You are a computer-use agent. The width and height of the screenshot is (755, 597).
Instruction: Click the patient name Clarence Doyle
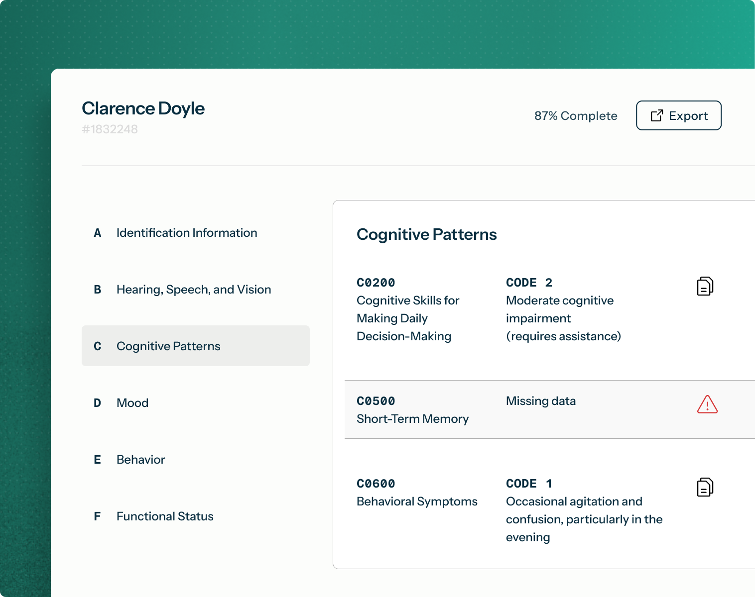[143, 108]
